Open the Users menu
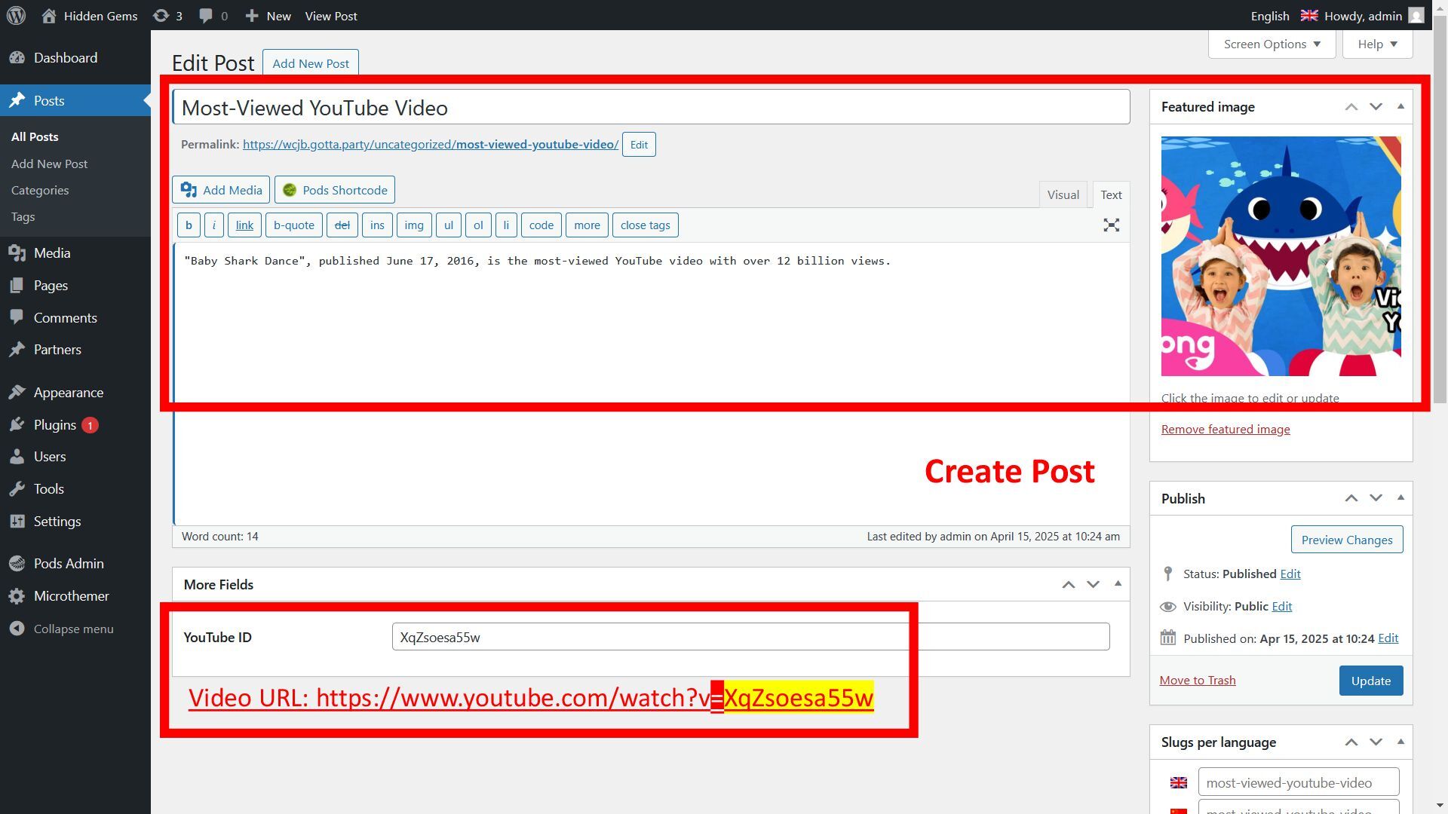This screenshot has width=1448, height=814. [75, 457]
